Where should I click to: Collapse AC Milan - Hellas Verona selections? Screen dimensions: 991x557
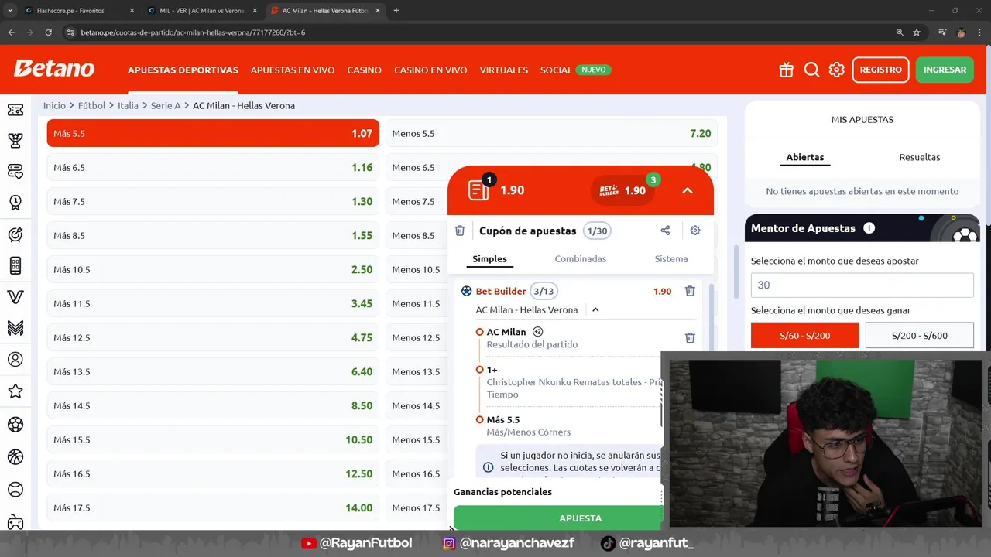click(x=595, y=309)
